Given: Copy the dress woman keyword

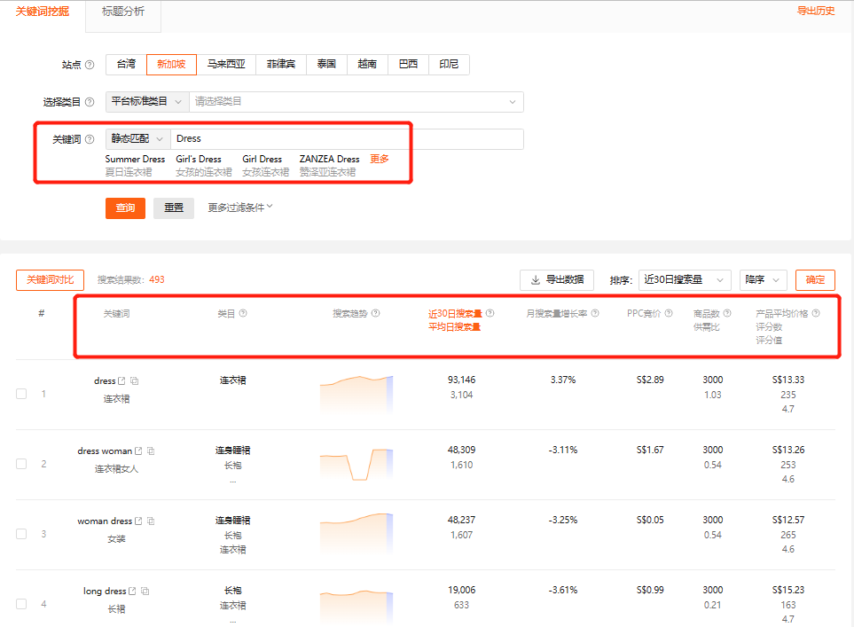Looking at the screenshot, I should (x=151, y=451).
